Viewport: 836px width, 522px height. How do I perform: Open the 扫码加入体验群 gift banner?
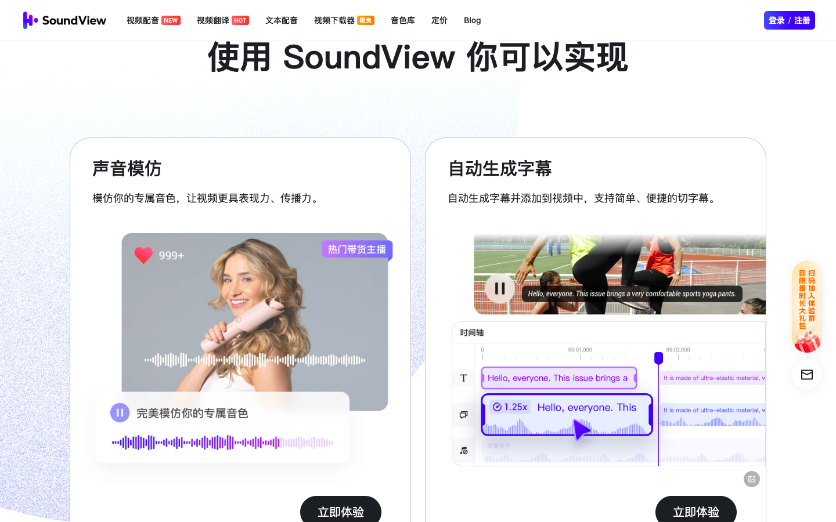coord(807,307)
